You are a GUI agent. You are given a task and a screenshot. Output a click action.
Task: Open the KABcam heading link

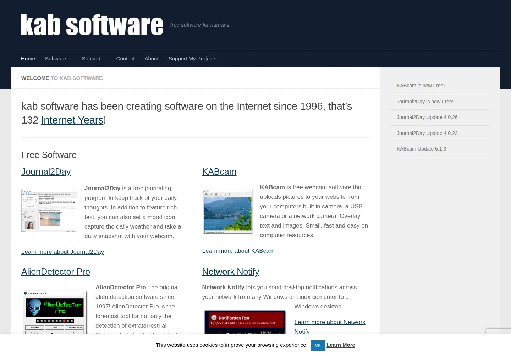pos(219,171)
